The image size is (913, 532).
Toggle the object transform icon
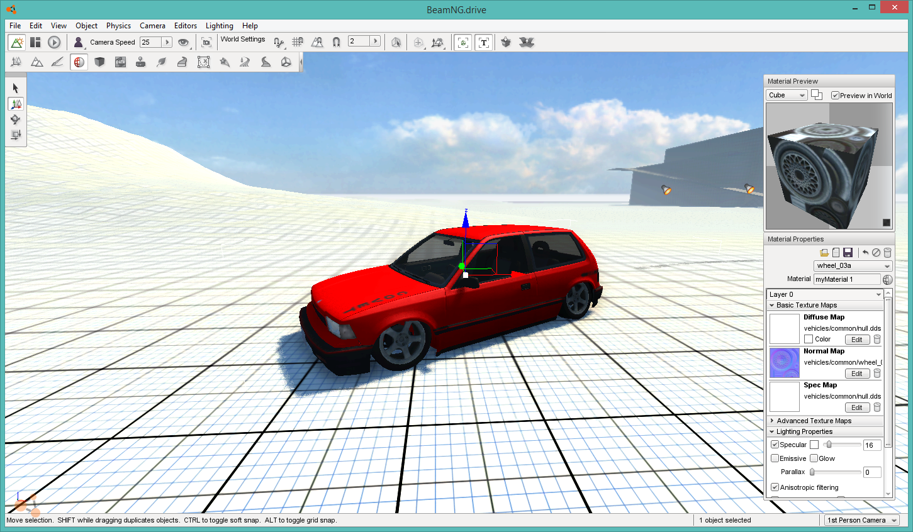[437, 42]
